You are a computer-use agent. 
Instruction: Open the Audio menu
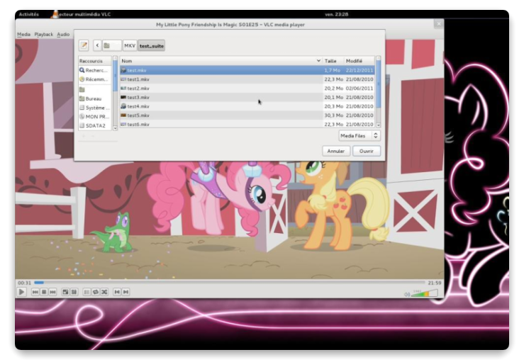pos(63,35)
